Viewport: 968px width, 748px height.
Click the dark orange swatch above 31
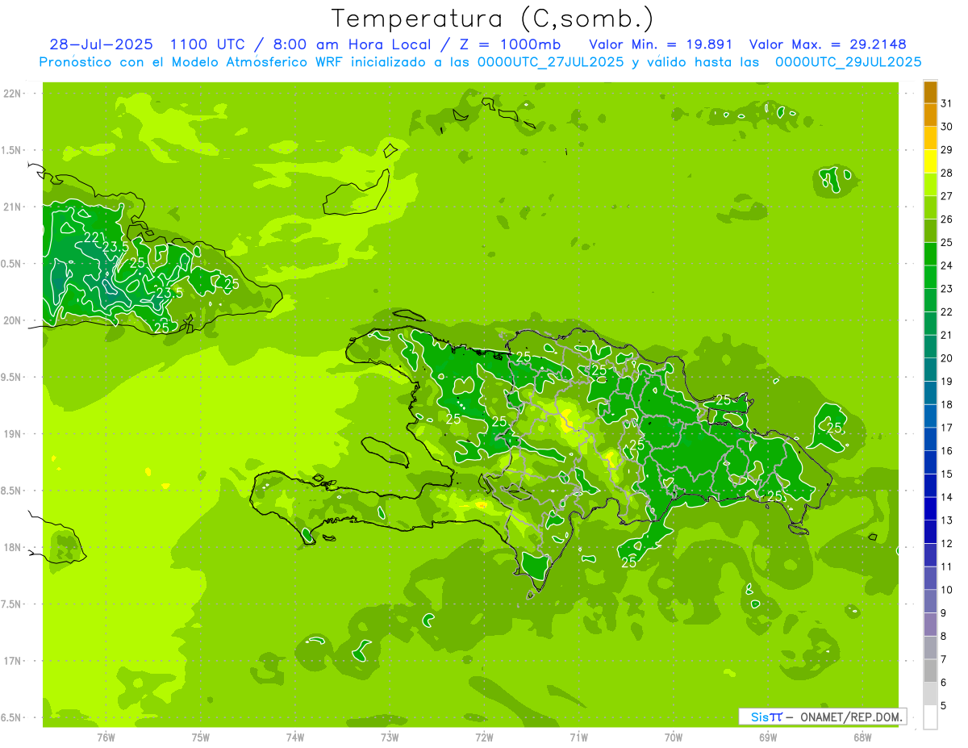point(931,92)
